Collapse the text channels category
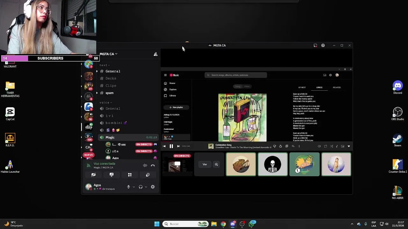 click(x=105, y=65)
